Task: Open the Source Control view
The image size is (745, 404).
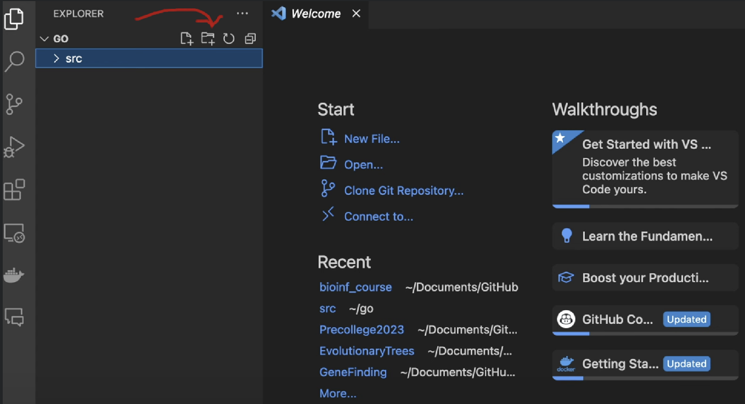Action: tap(14, 104)
